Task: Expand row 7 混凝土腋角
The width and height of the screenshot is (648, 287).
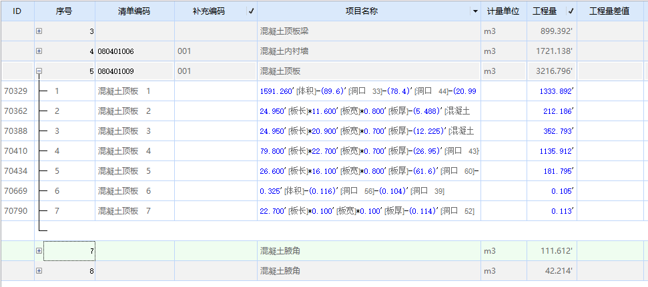Action: click(39, 251)
